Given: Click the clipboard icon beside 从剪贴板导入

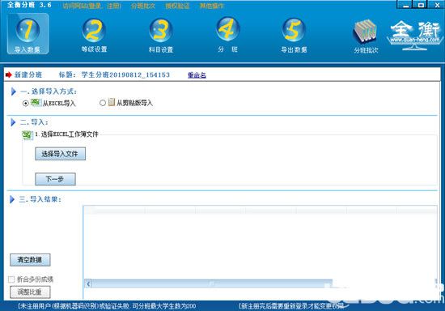Looking at the screenshot, I should tap(112, 102).
